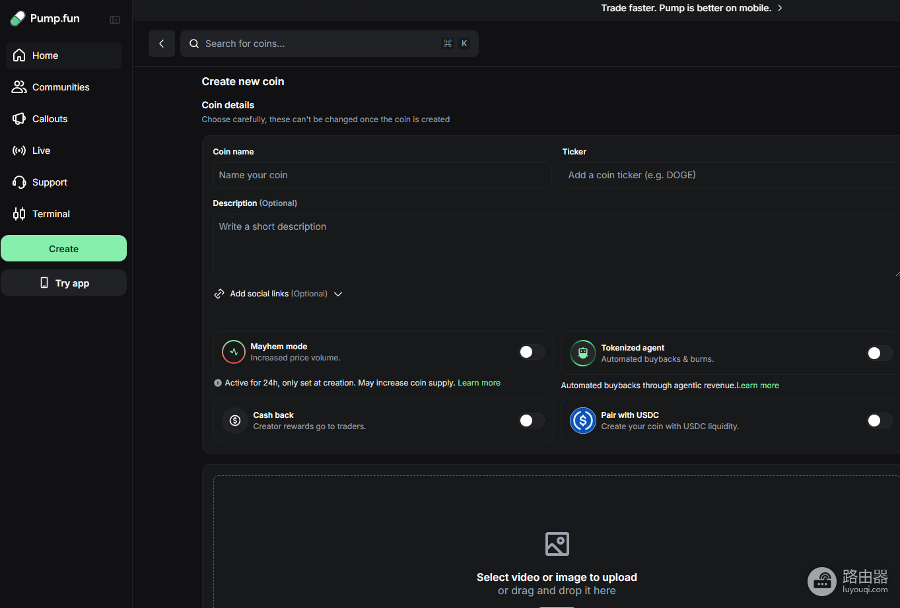The height and width of the screenshot is (608, 900).
Task: Enable Pair with USDC switch
Action: tap(880, 421)
